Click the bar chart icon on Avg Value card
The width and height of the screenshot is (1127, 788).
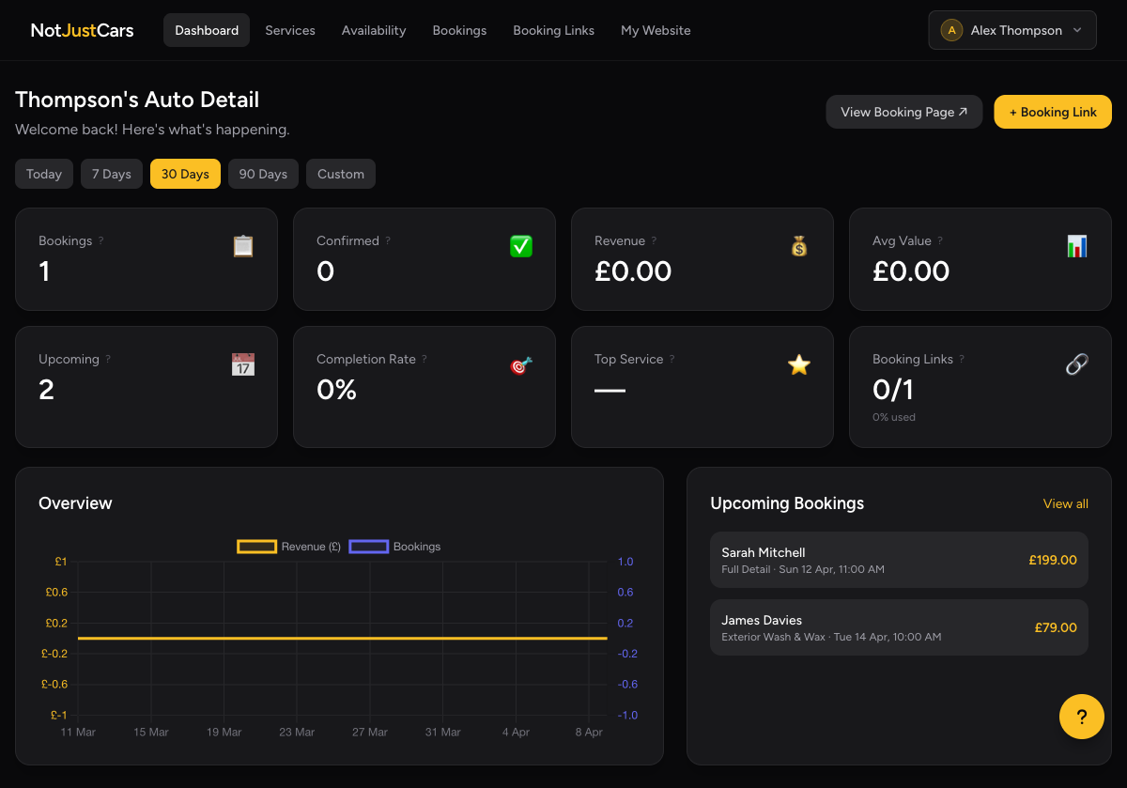tap(1077, 246)
